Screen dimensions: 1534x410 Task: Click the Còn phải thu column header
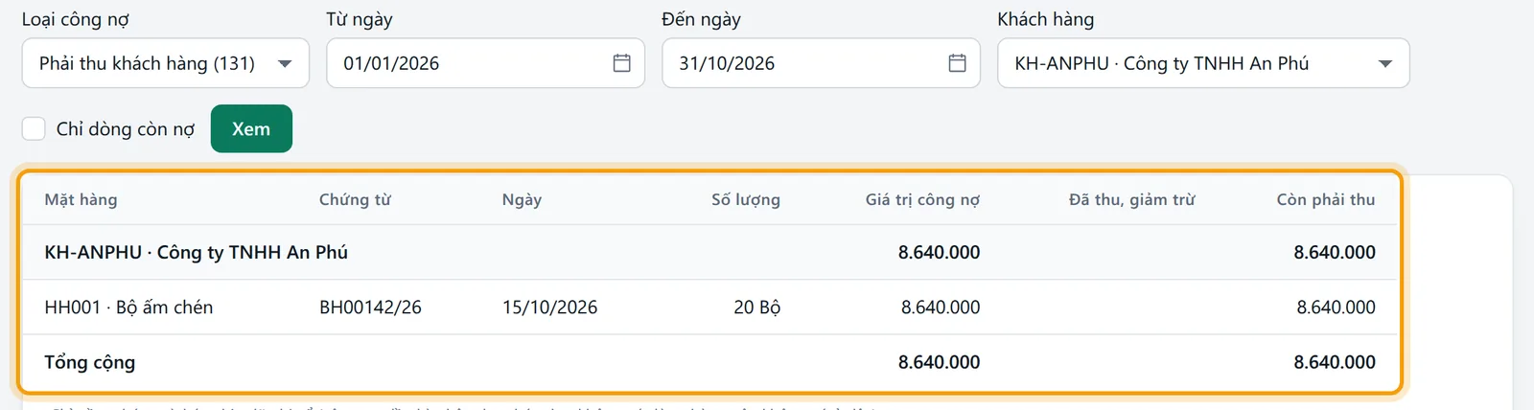point(1325,199)
